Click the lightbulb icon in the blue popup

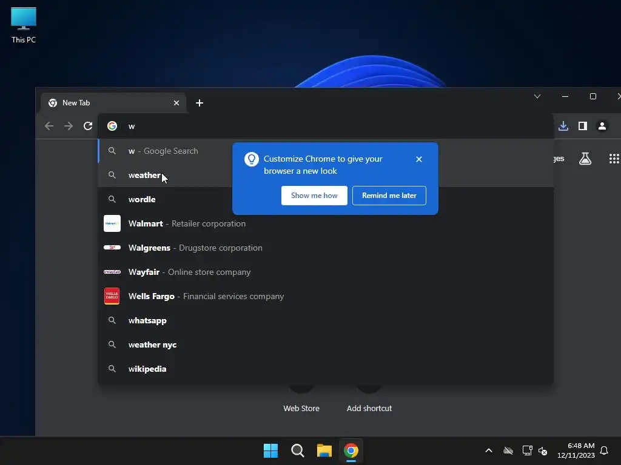tap(252, 159)
